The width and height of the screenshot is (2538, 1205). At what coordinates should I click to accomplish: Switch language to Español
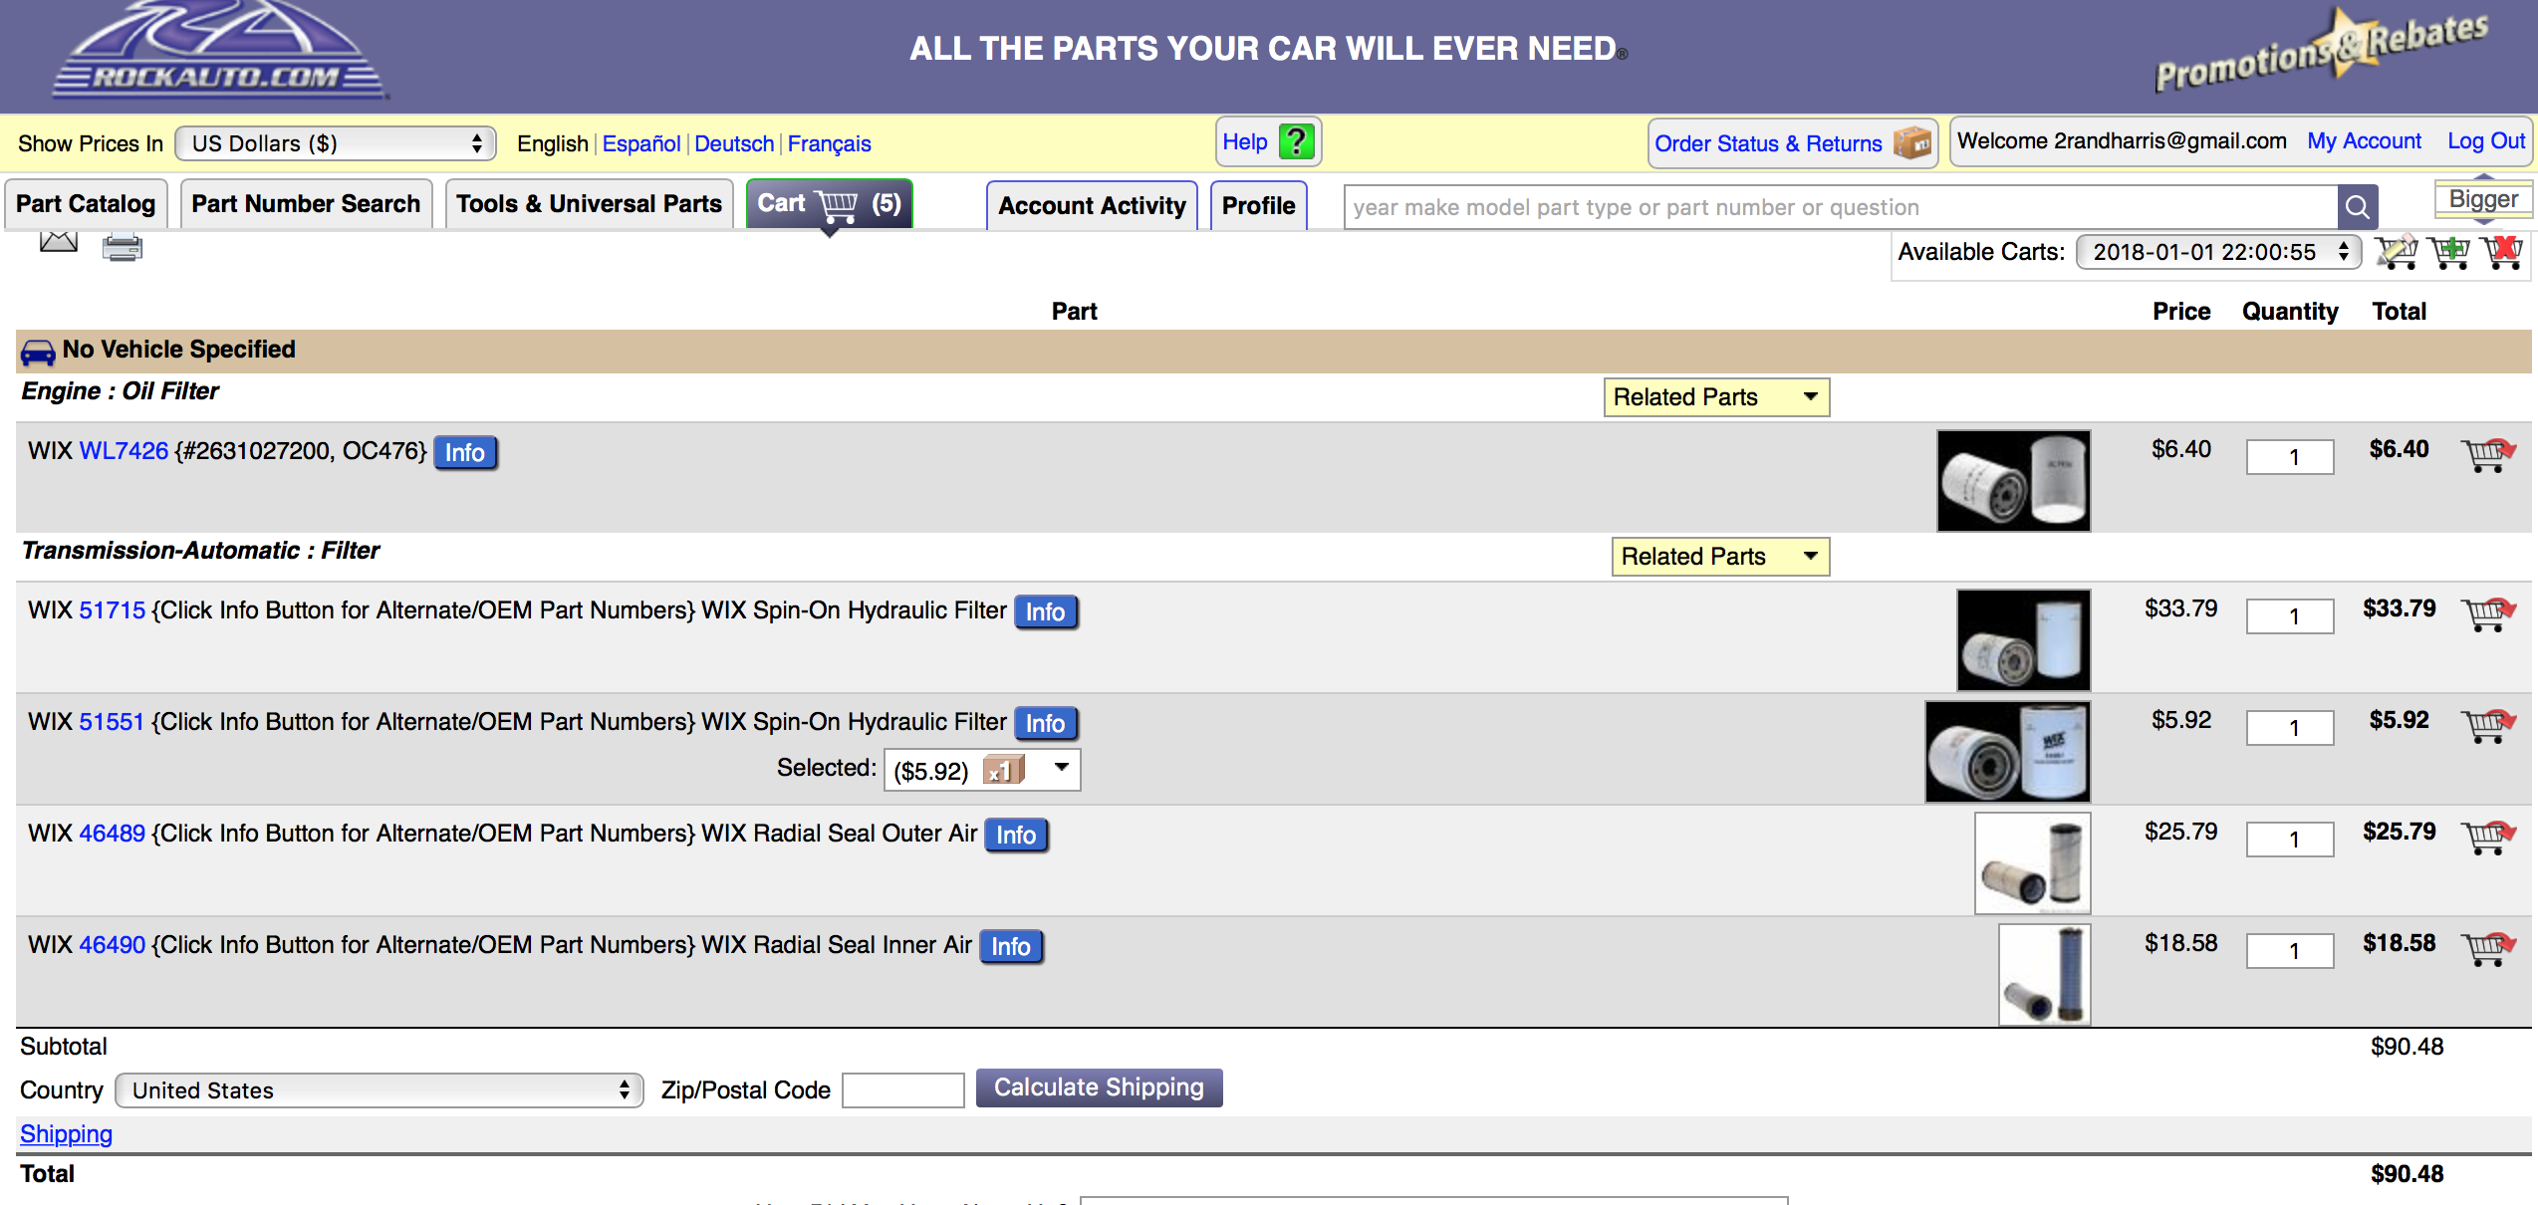[x=641, y=143]
